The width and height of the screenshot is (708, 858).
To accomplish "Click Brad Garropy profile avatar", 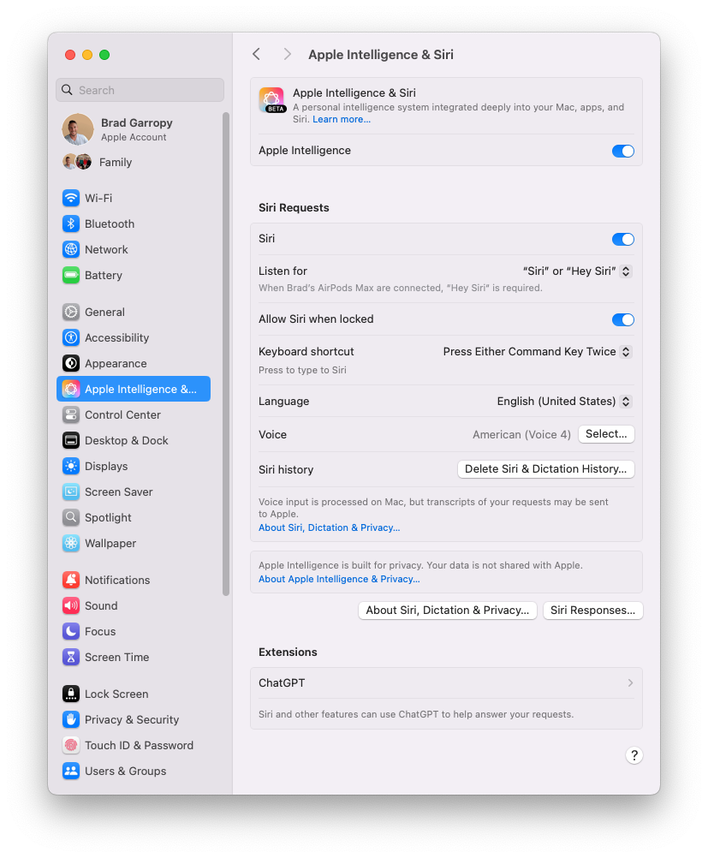I will [78, 129].
